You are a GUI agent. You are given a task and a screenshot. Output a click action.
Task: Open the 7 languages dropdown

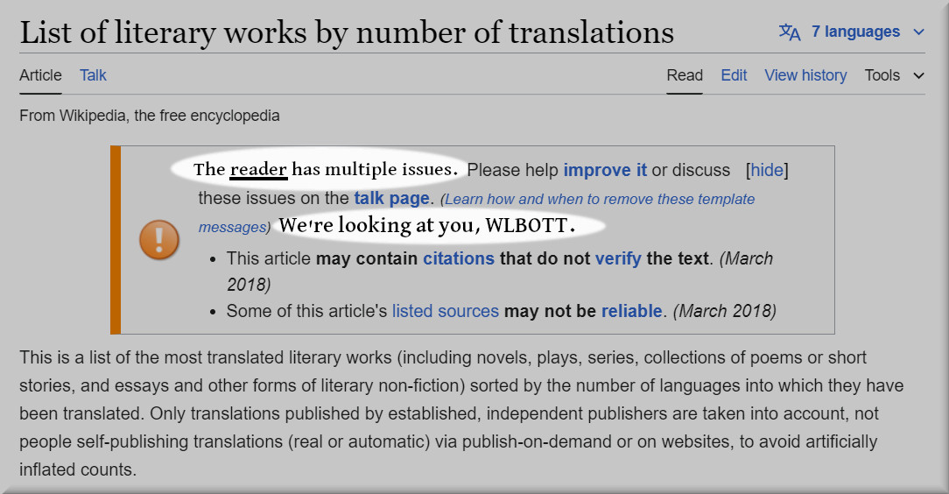click(854, 32)
